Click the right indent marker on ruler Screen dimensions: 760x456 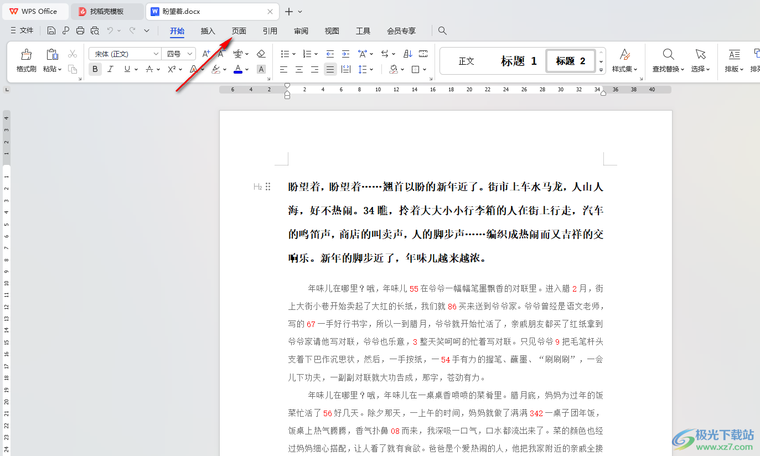point(603,93)
